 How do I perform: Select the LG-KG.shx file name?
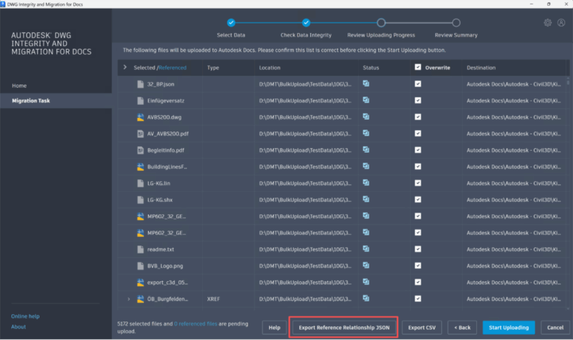click(x=159, y=200)
